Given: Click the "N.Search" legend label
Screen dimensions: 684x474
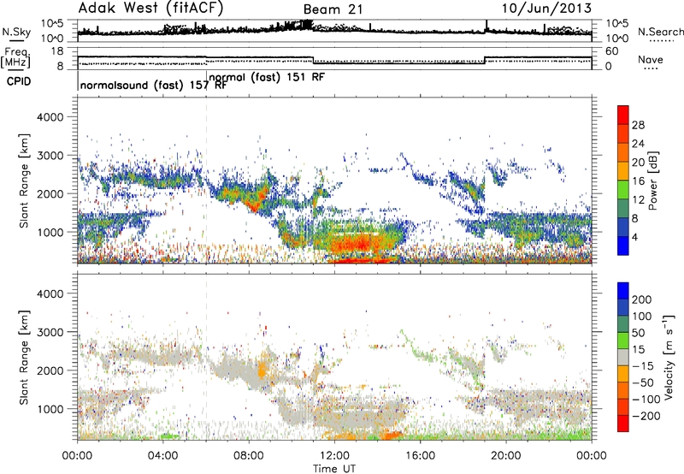Looking at the screenshot, I should [660, 32].
